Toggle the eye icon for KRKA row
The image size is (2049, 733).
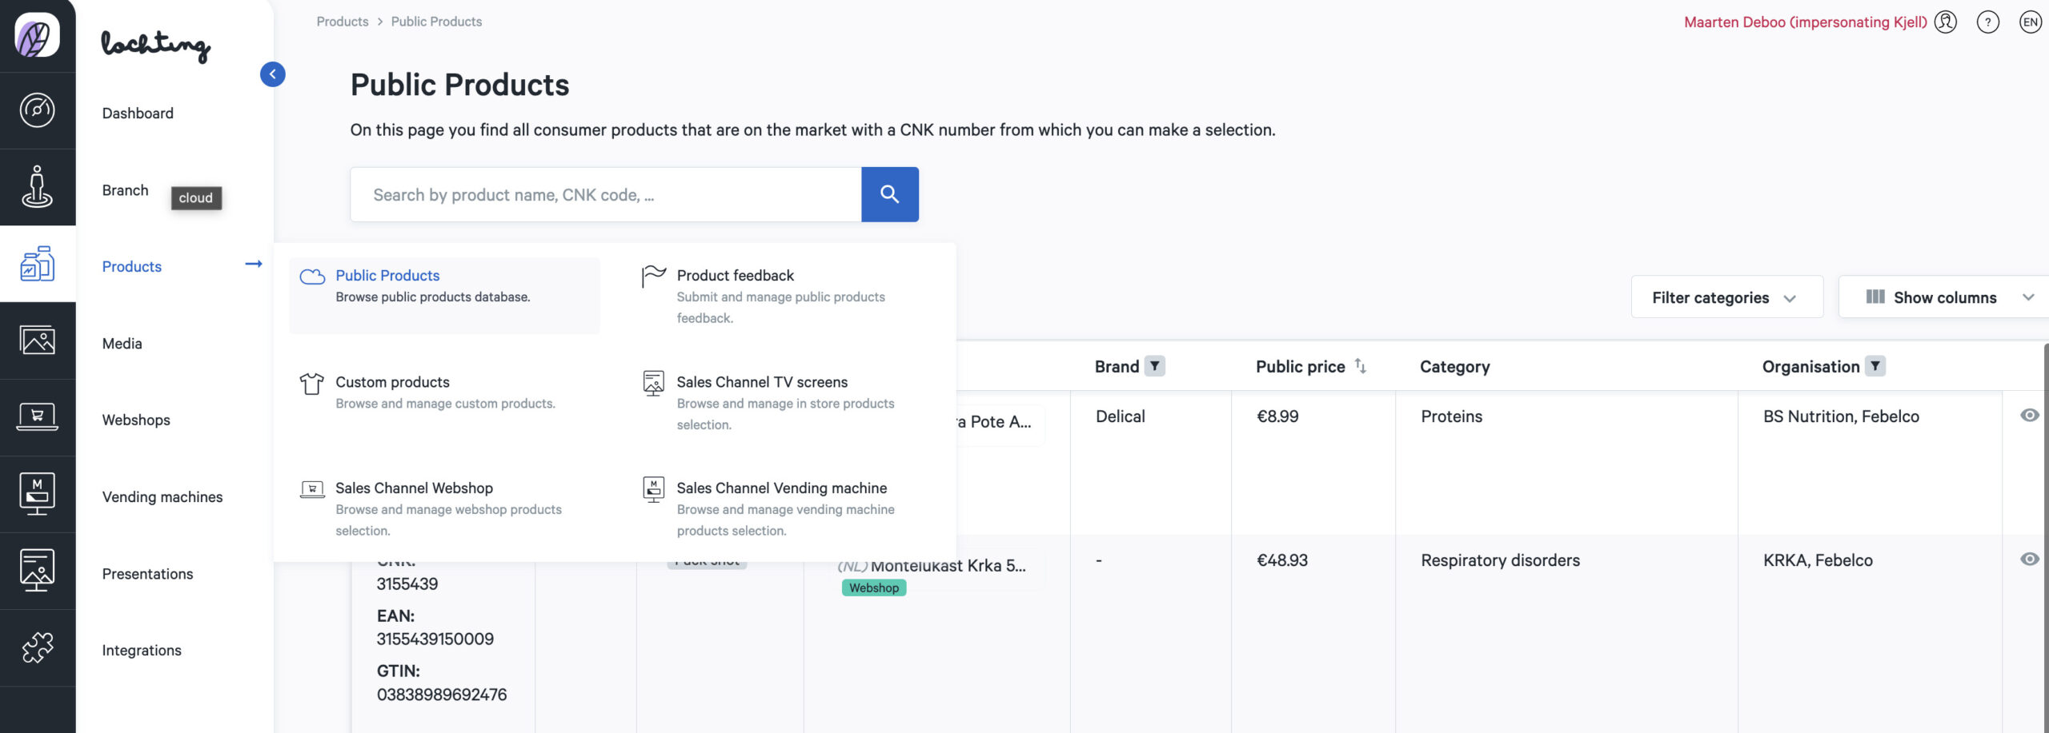[x=2029, y=560]
